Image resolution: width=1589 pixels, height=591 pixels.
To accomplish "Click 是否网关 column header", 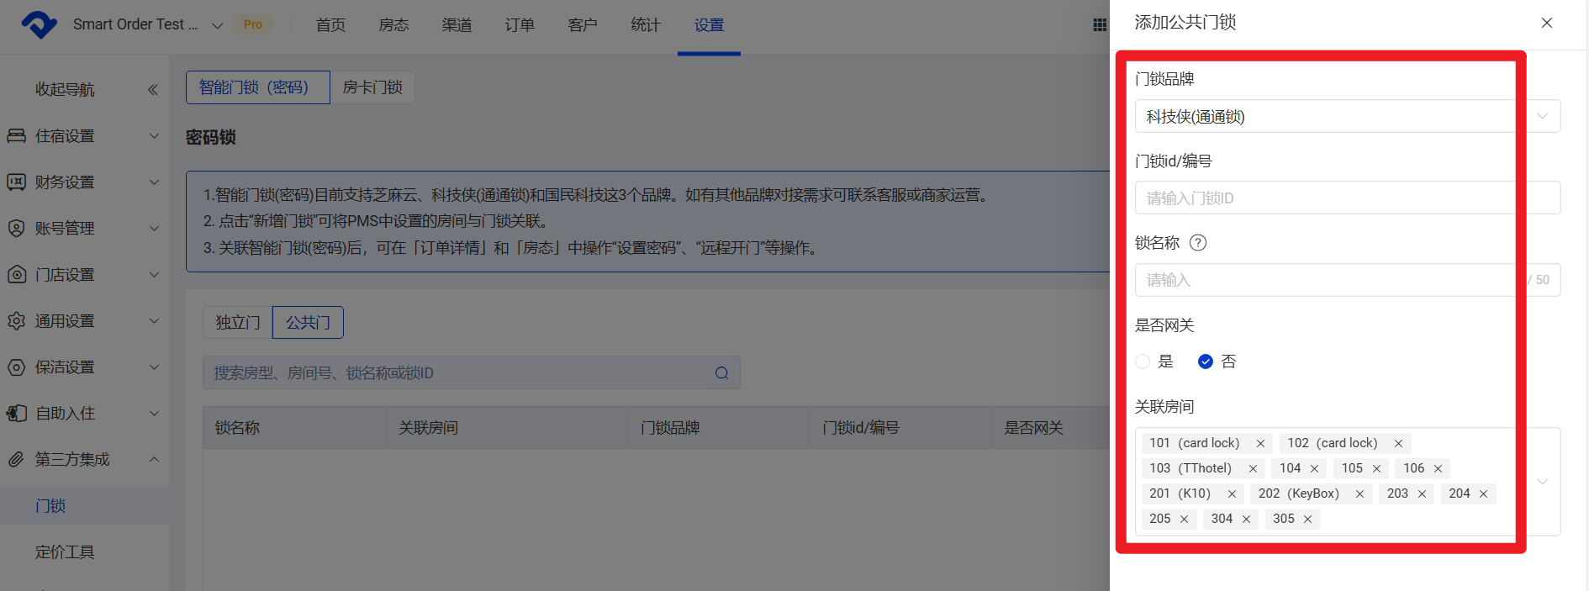I will coord(1034,428).
